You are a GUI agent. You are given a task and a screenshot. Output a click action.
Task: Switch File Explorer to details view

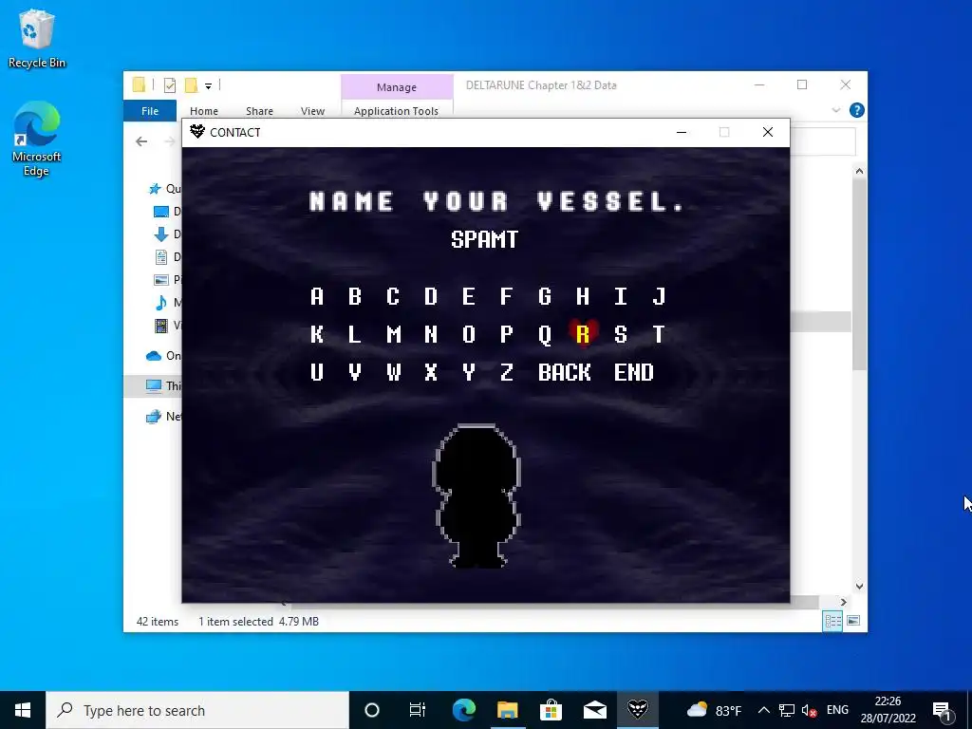[x=832, y=621]
